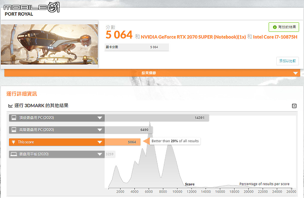Click the graphics score 5 064 row
Screen dimensions: 304x198
[136, 47]
